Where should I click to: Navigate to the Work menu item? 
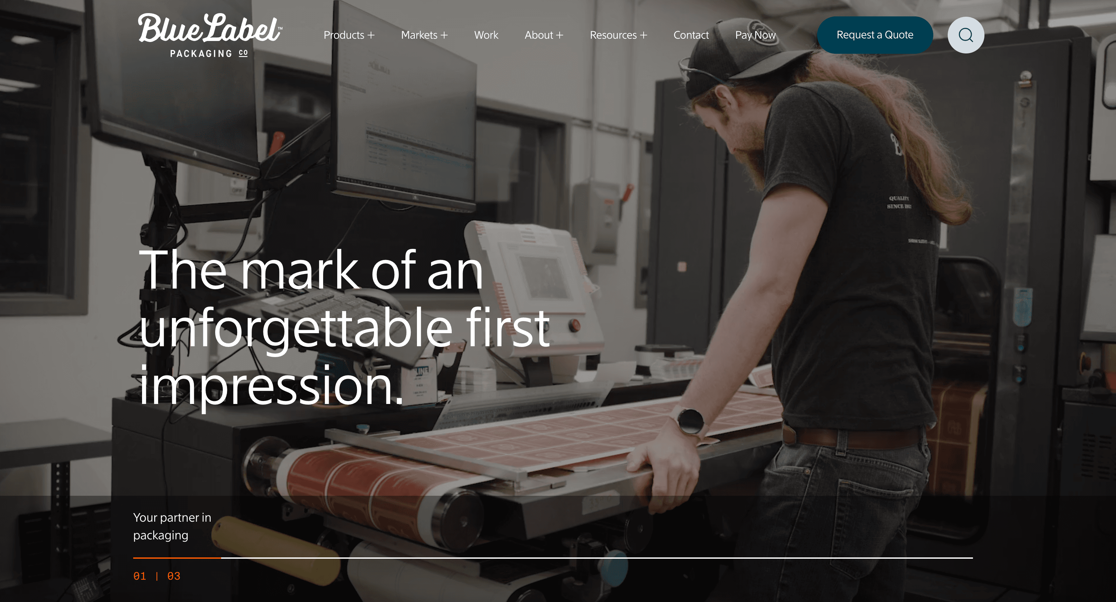click(486, 35)
